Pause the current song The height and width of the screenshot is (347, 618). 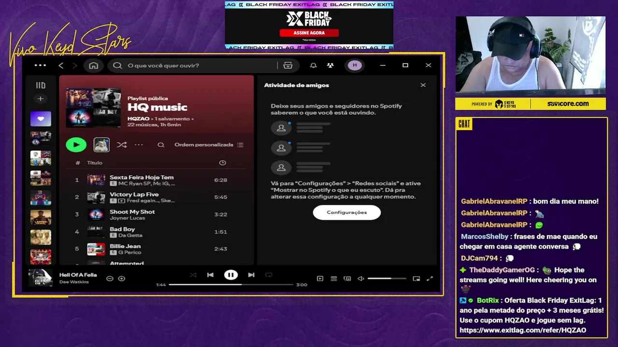[x=231, y=275]
